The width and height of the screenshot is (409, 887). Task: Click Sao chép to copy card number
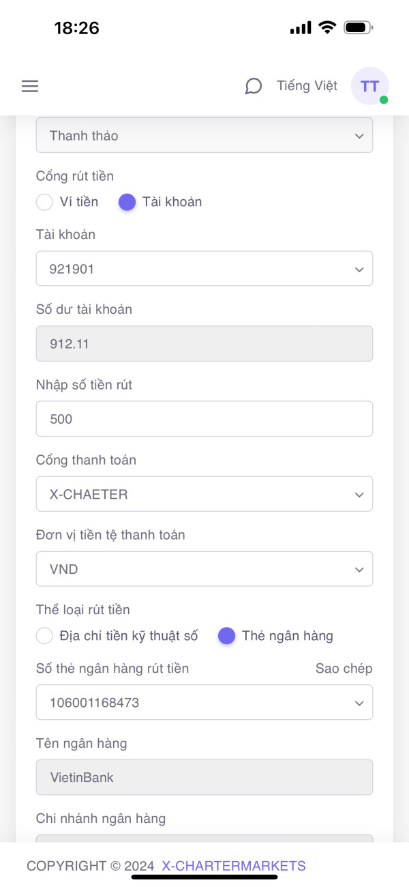pos(344,669)
